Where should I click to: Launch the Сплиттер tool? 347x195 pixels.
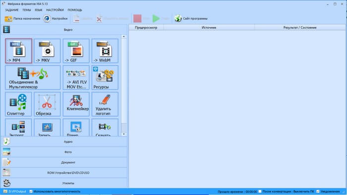point(19,104)
